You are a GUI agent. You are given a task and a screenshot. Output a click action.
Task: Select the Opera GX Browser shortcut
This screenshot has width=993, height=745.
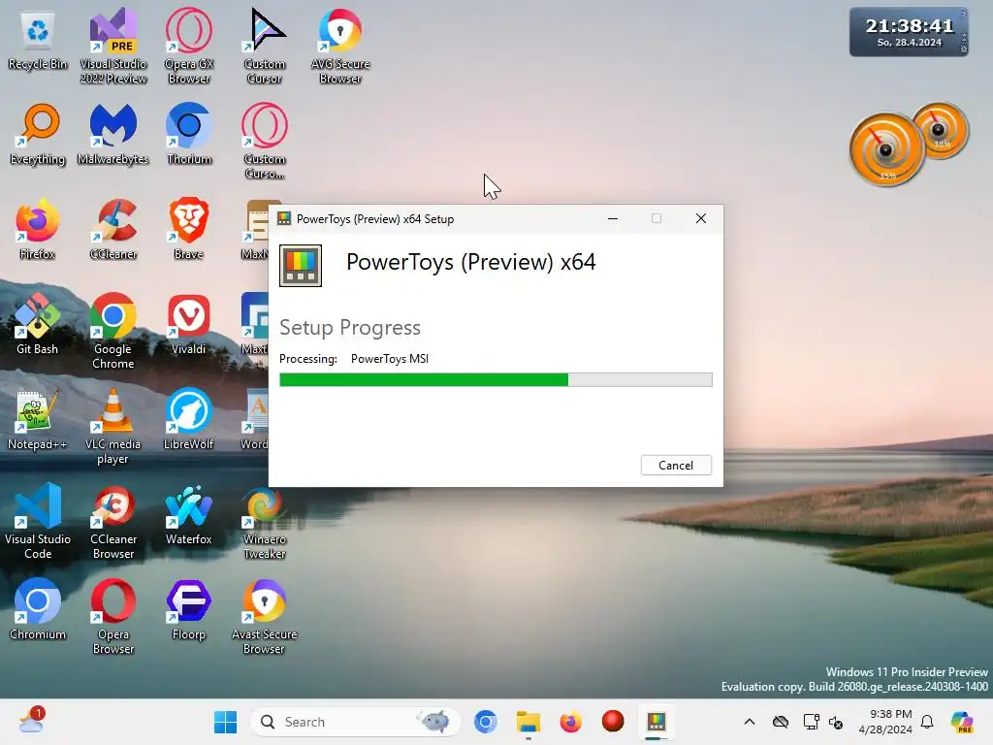(189, 47)
